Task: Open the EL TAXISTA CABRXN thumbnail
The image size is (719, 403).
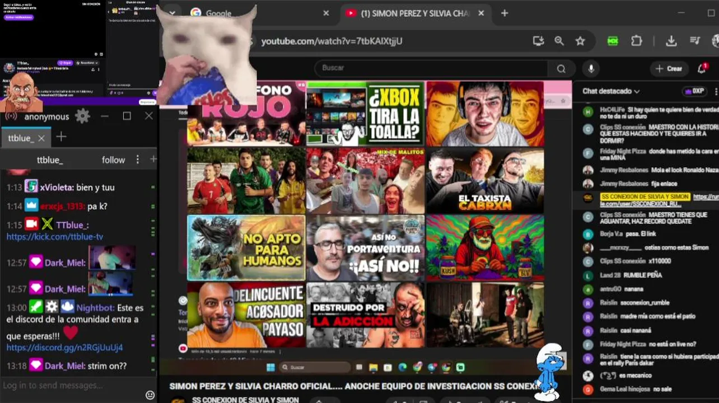Action: click(485, 180)
